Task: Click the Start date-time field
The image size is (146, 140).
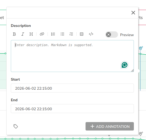Action: [x=72, y=88]
